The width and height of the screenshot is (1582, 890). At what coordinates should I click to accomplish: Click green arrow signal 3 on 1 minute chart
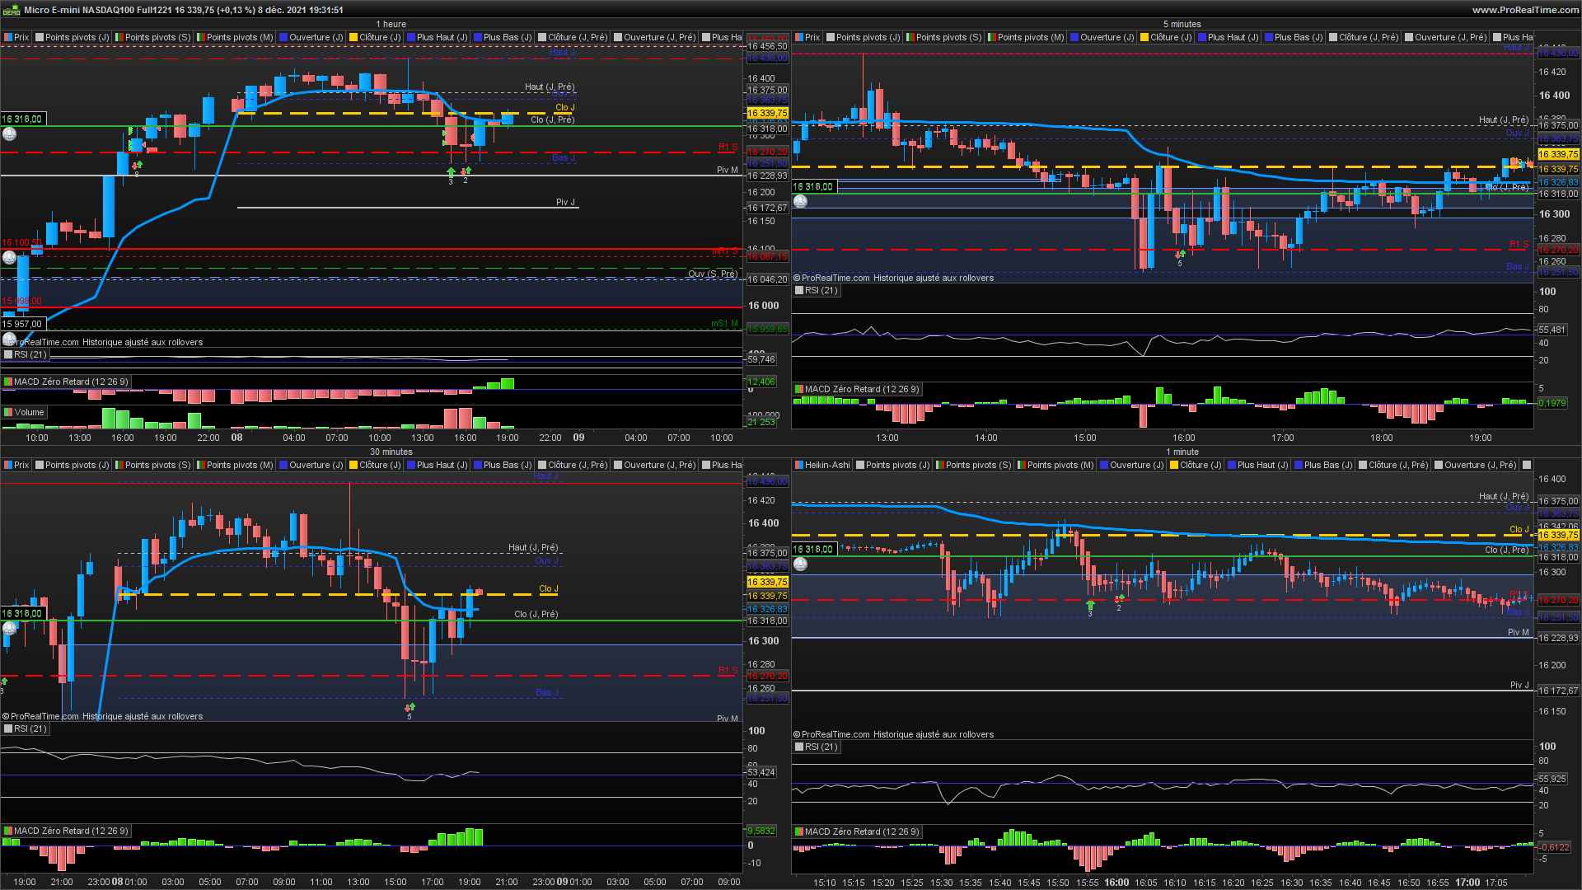pos(1090,605)
